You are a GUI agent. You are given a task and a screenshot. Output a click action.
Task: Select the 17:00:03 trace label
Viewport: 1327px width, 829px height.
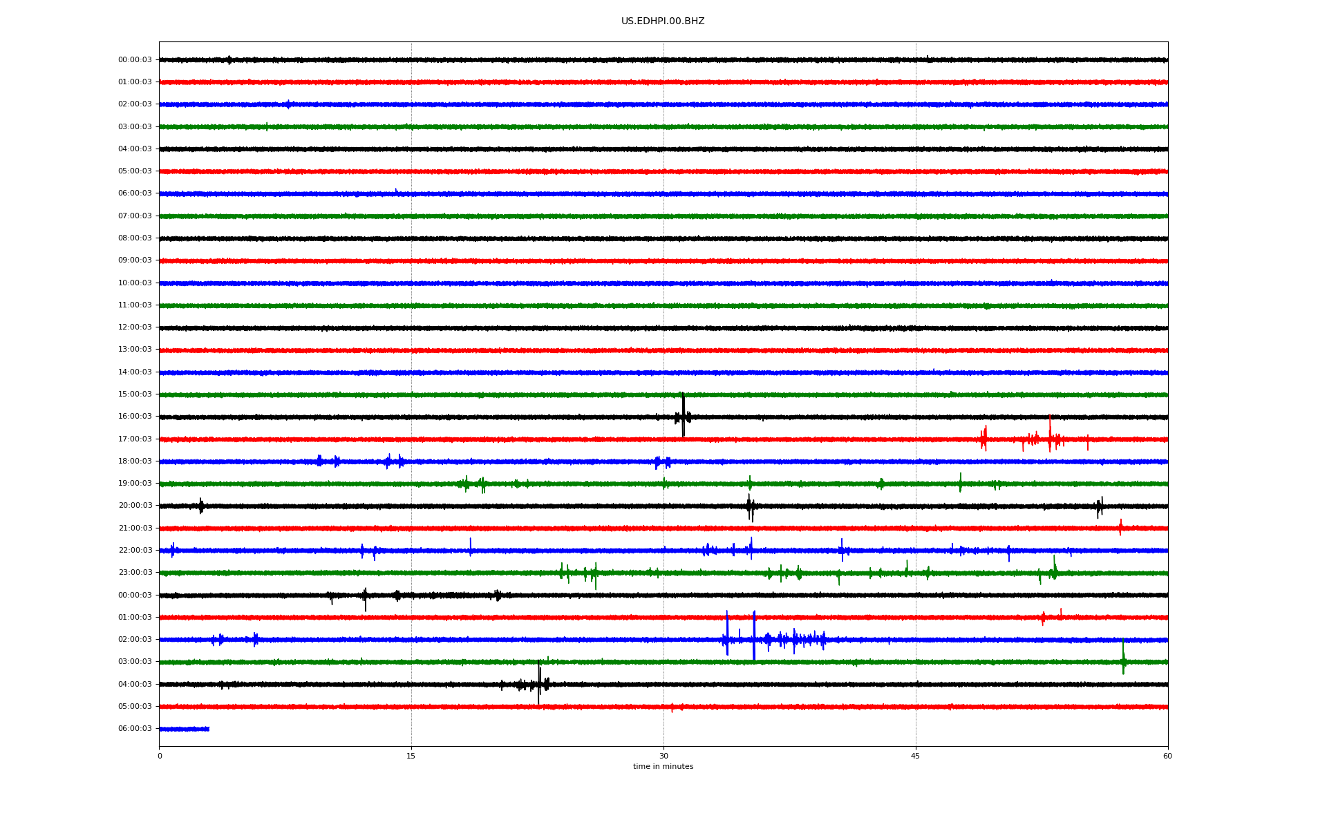click(135, 439)
